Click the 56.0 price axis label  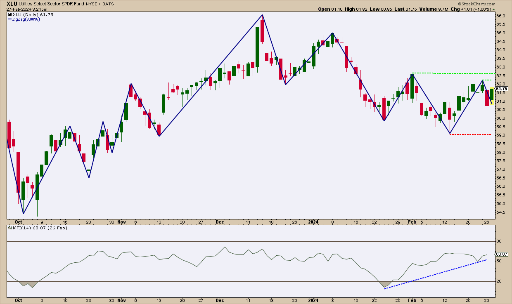pyautogui.click(x=500, y=187)
